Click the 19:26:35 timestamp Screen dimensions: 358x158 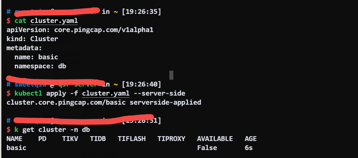click(142, 12)
